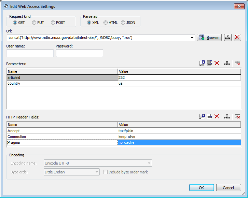Screen dimensions: 248x198
Task: Expand the Url dropdown arrow
Action: coord(192,38)
